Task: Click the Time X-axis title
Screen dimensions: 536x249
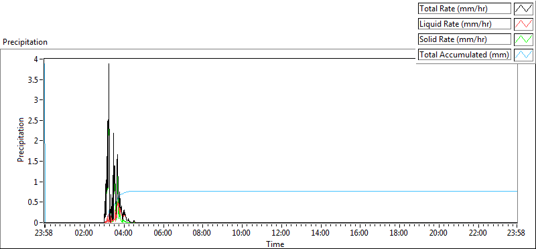Action: point(275,244)
